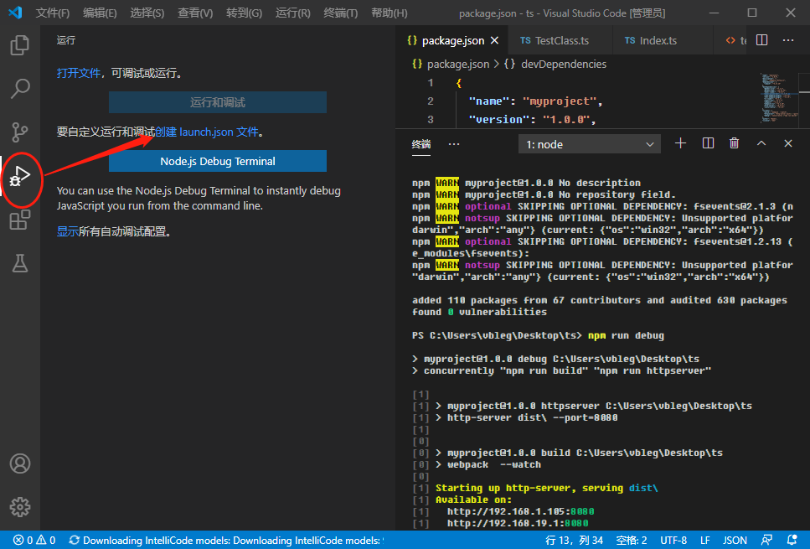Image resolution: width=810 pixels, height=549 pixels.
Task: Click the npm run debug command text
Action: tap(626, 335)
